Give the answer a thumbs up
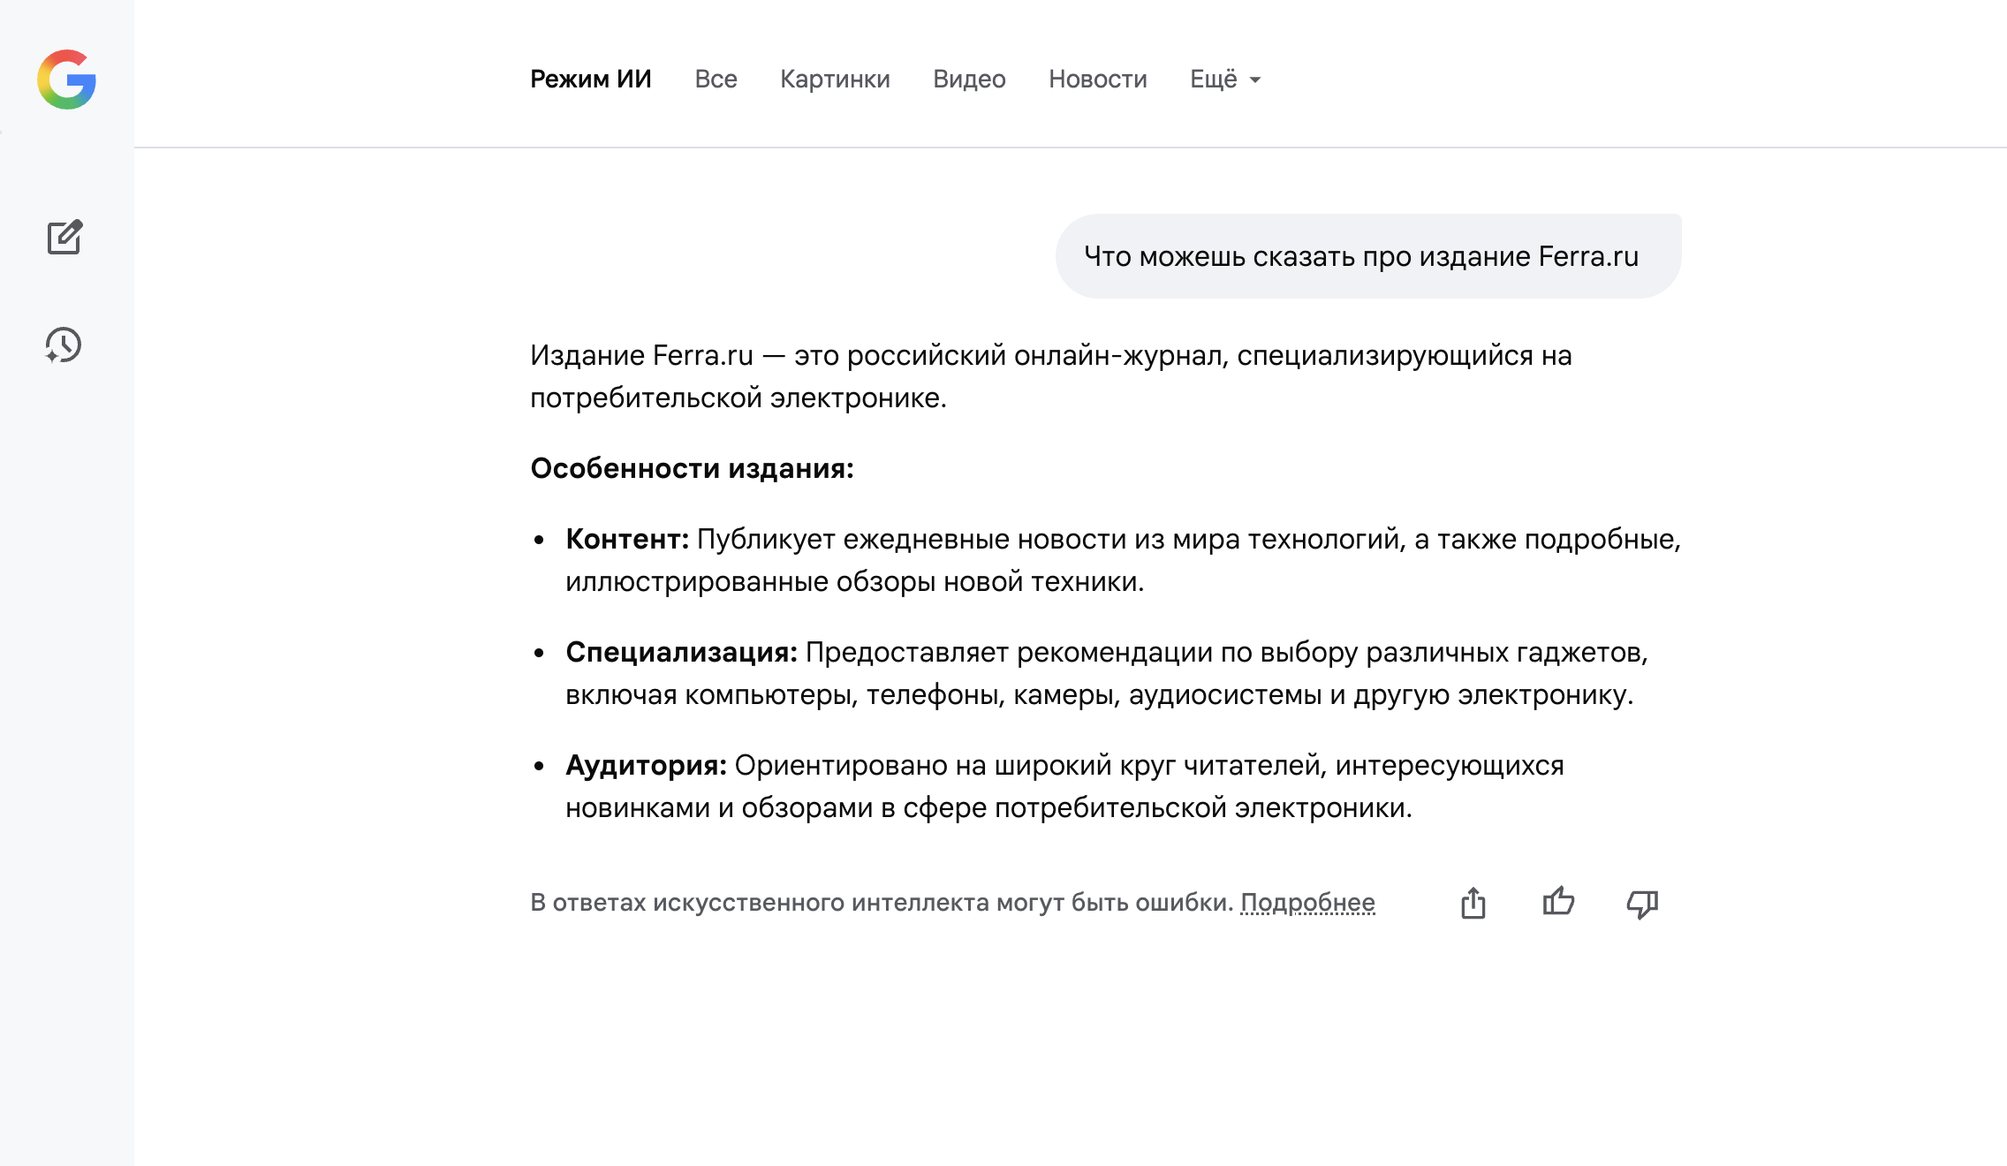 (x=1558, y=903)
